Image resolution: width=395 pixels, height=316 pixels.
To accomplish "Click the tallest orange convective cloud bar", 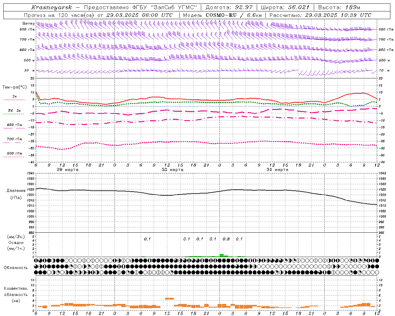I will click(x=169, y=299).
